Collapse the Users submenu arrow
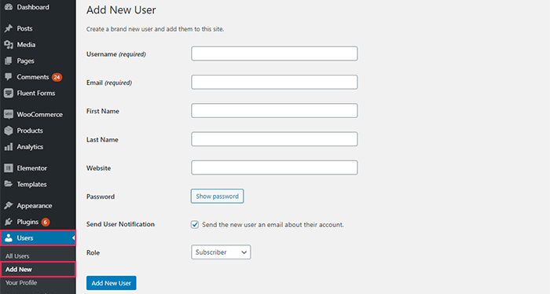The height and width of the screenshot is (294, 550). [x=73, y=238]
